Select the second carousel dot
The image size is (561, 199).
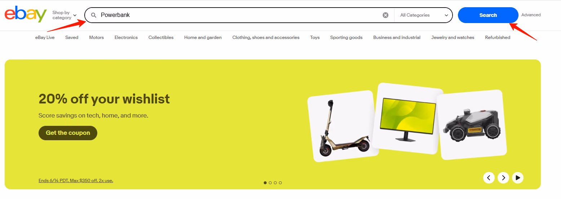[270, 183]
